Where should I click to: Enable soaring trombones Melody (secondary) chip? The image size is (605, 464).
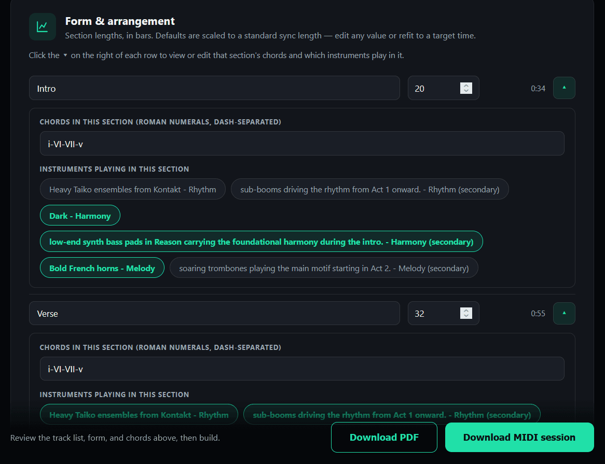pyautogui.click(x=324, y=268)
